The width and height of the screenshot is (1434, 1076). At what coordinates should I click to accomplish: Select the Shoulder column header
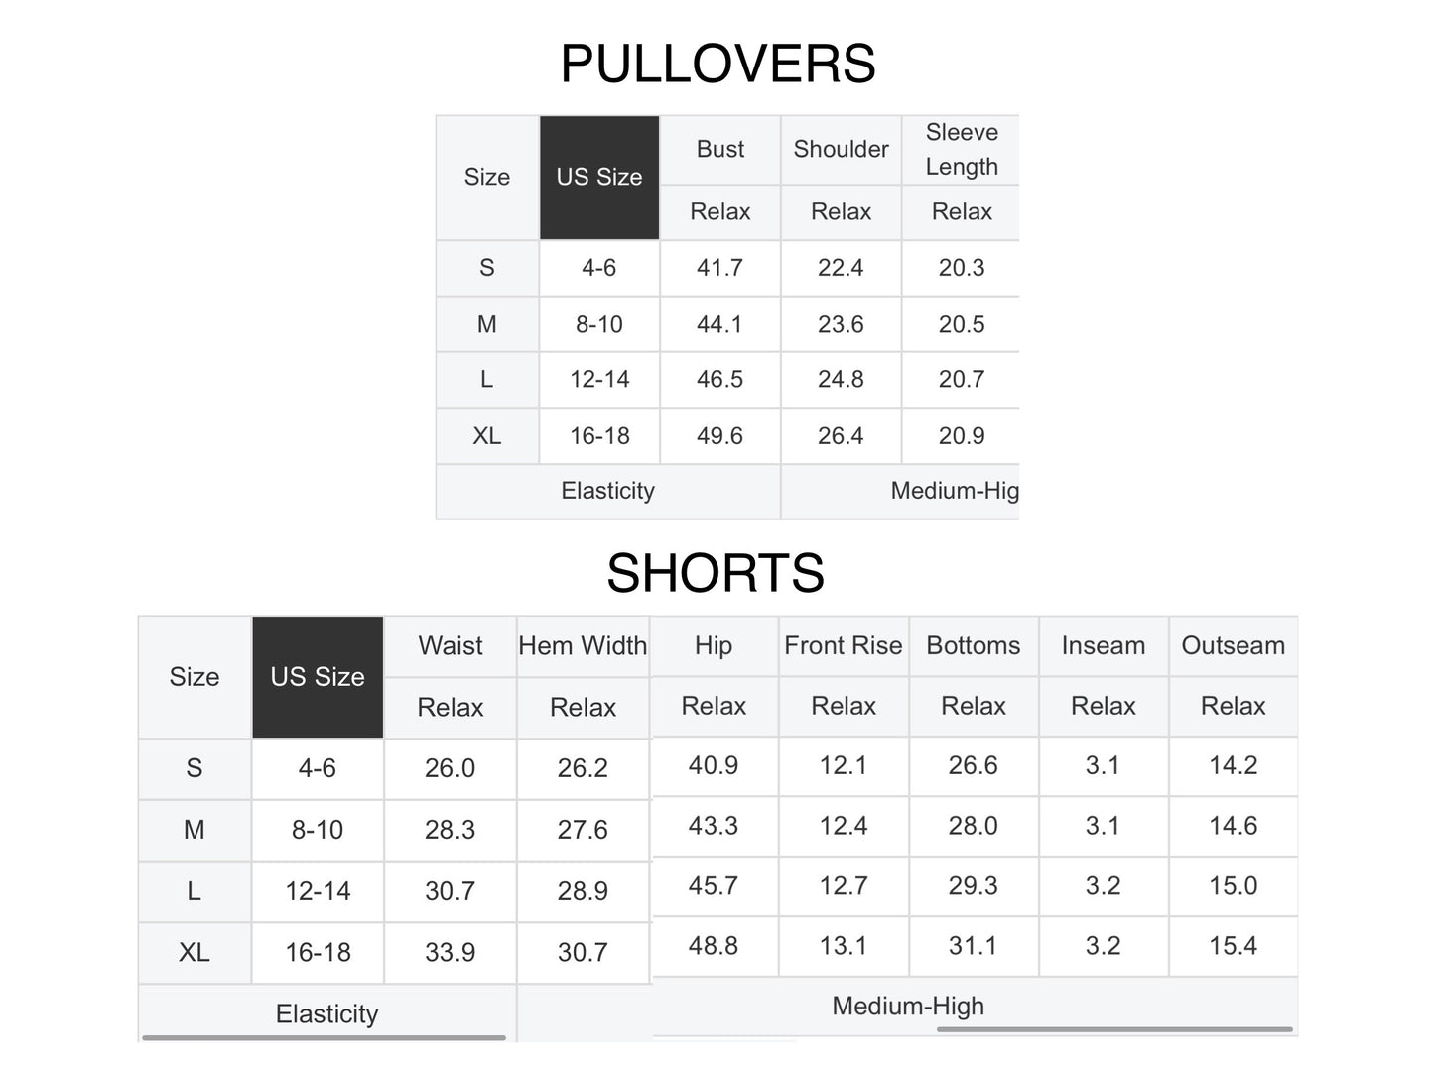click(841, 150)
